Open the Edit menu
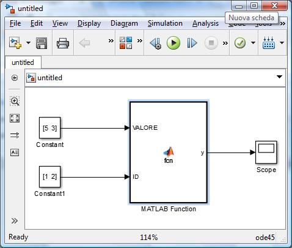The height and width of the screenshot is (248, 292). (x=37, y=23)
